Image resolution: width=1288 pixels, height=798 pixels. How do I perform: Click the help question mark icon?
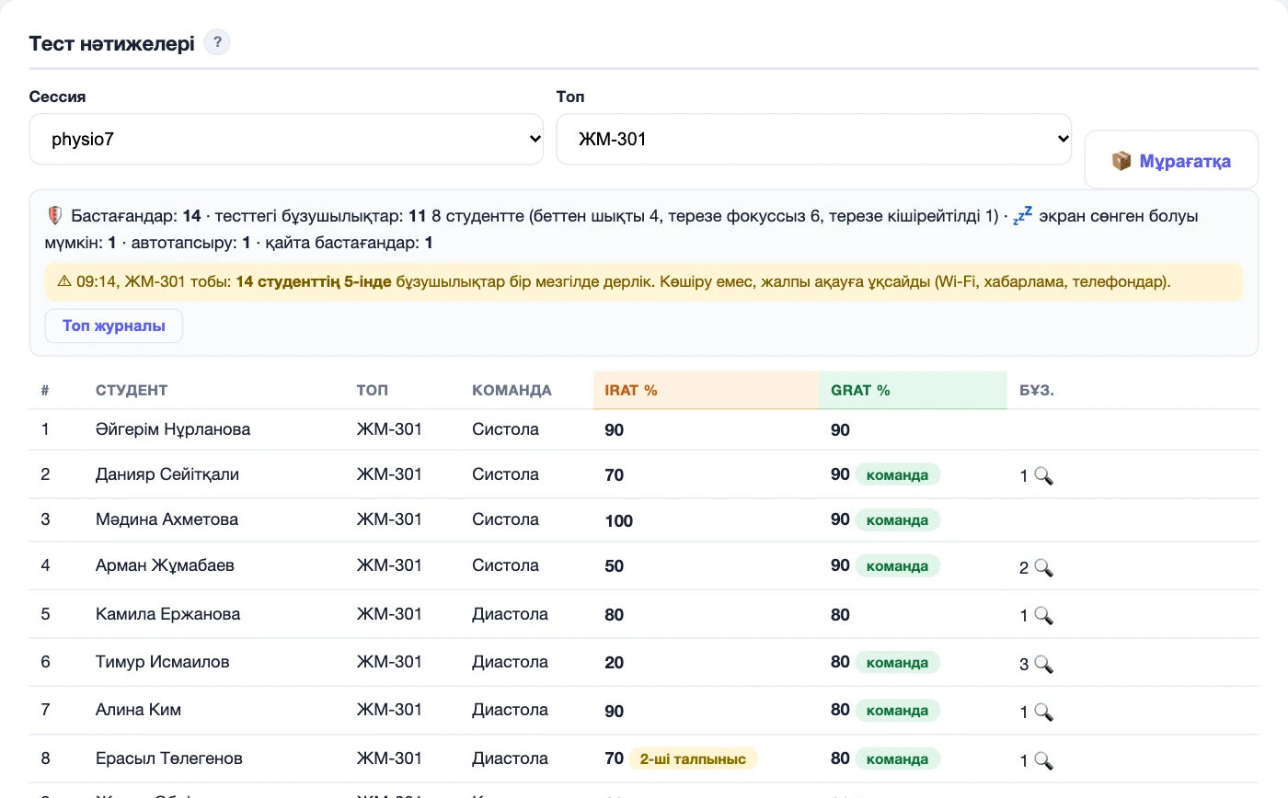(x=217, y=42)
